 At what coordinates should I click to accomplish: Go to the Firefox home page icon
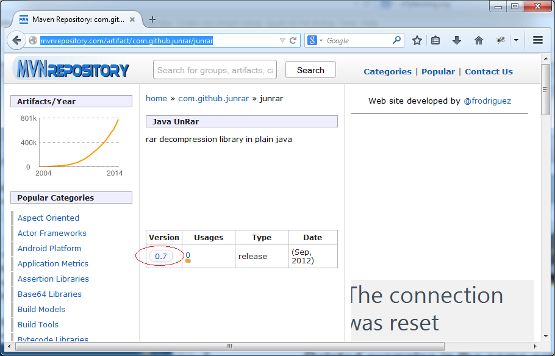point(479,40)
